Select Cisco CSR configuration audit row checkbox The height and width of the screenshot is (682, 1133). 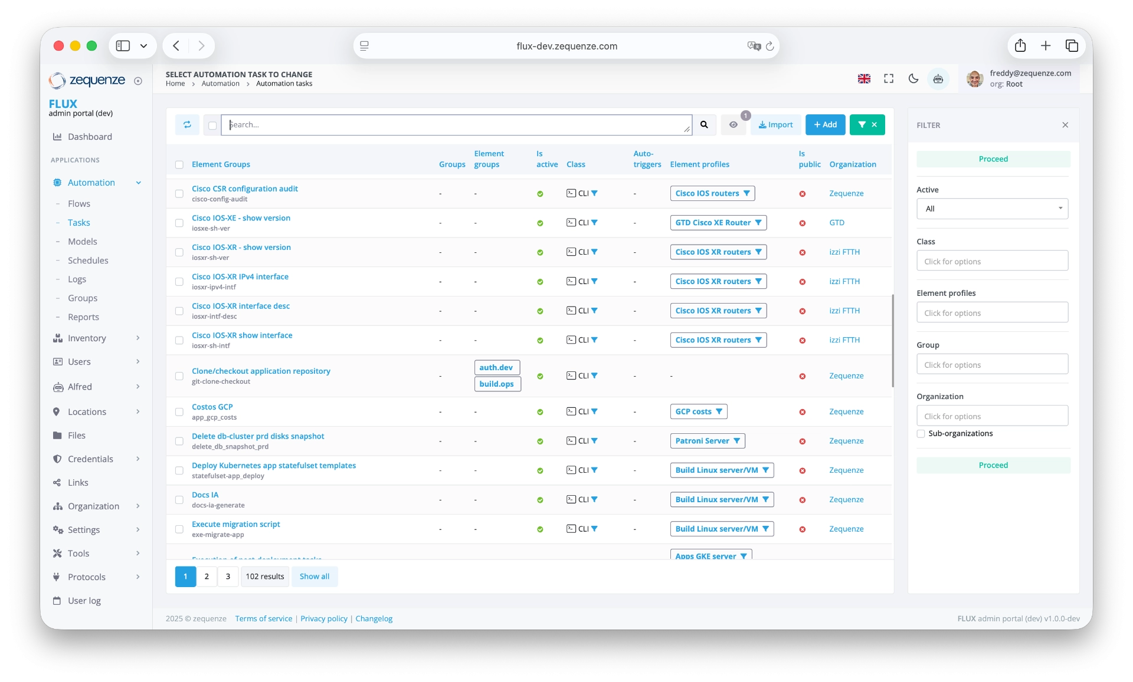[x=179, y=193]
